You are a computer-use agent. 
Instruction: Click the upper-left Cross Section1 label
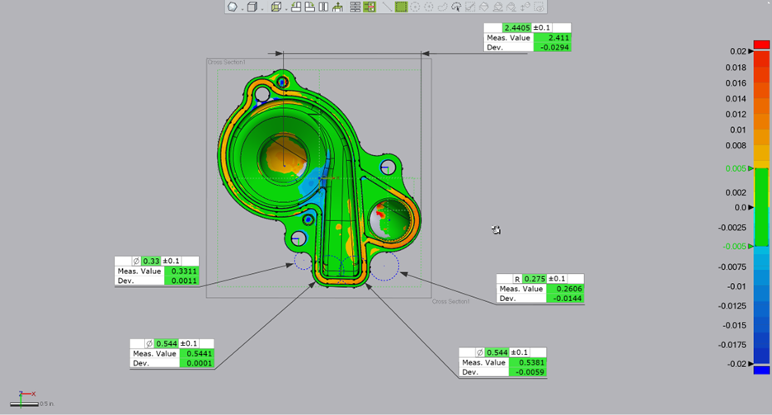coord(227,62)
